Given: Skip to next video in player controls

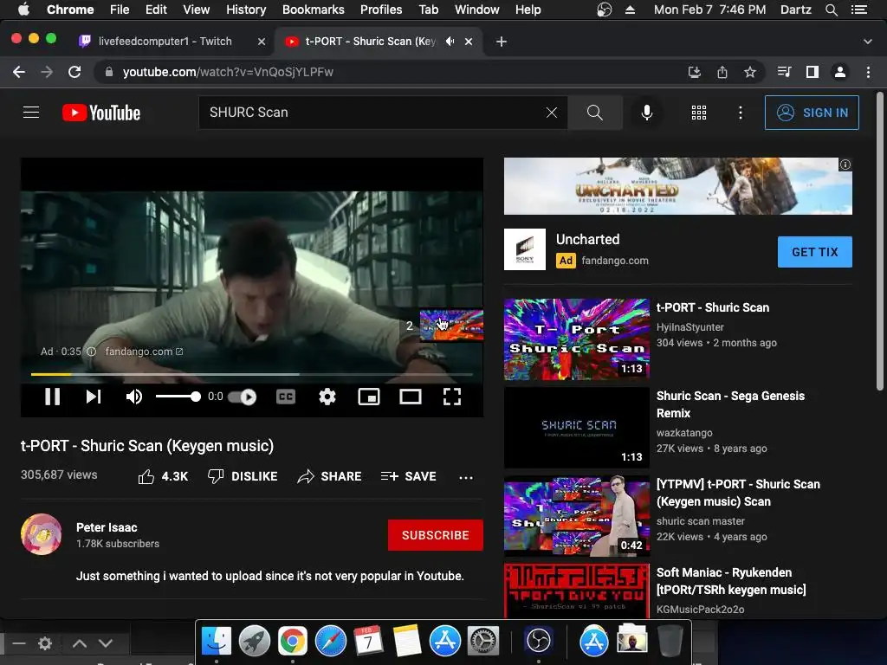Looking at the screenshot, I should [94, 397].
